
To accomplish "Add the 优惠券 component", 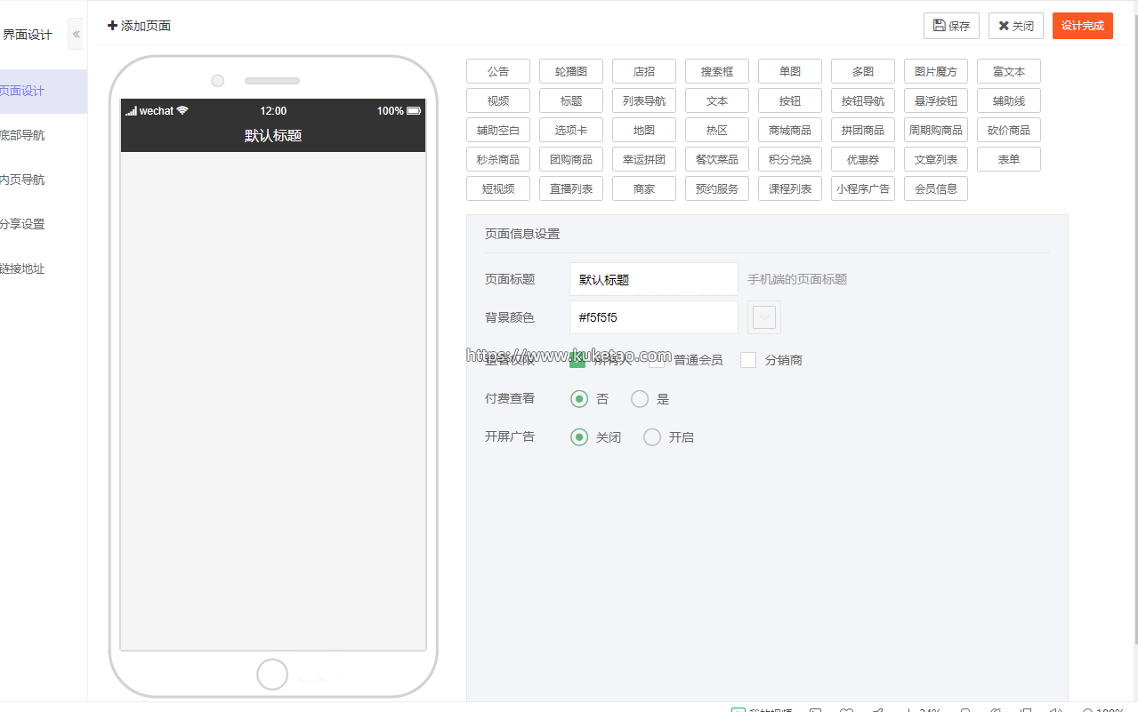I will click(863, 159).
